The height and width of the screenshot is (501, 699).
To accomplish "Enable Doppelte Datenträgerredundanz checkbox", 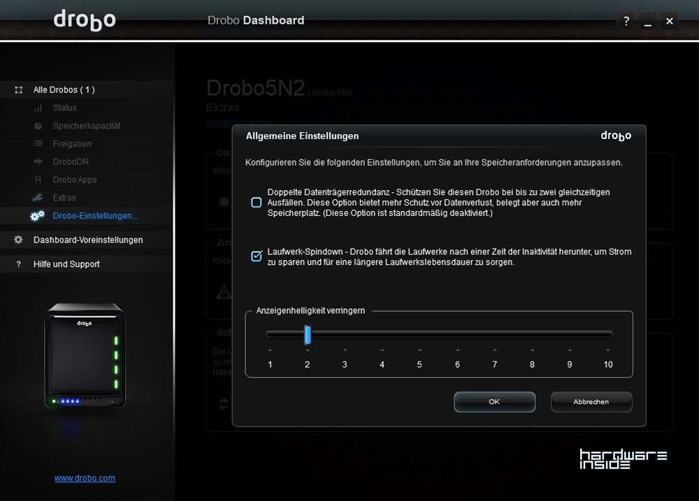I will (x=257, y=203).
